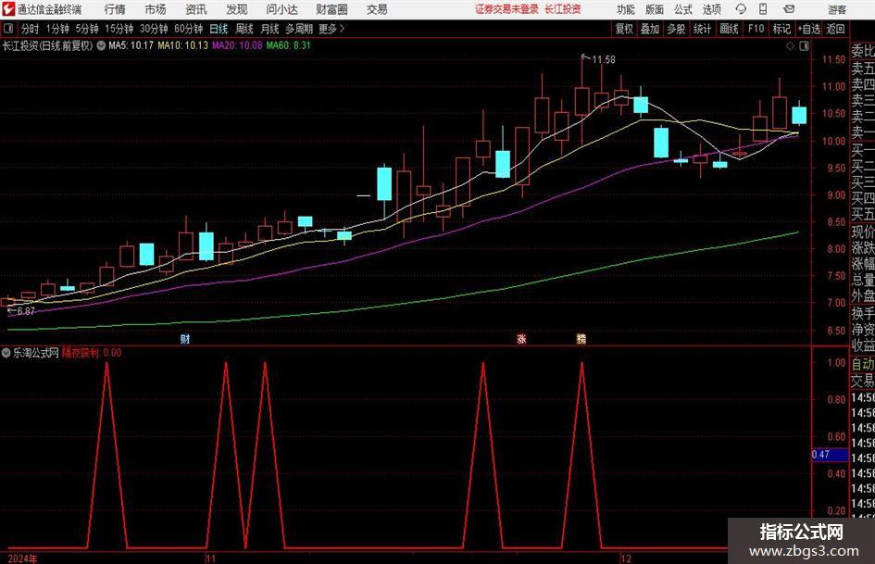Click the 画线 drawing toolbar button
Screen dimensions: 875x564
(729, 29)
